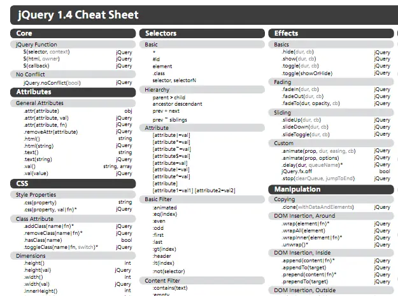The width and height of the screenshot is (398, 296).
Task: Click the .toggleClass entry
Action: 61,247
